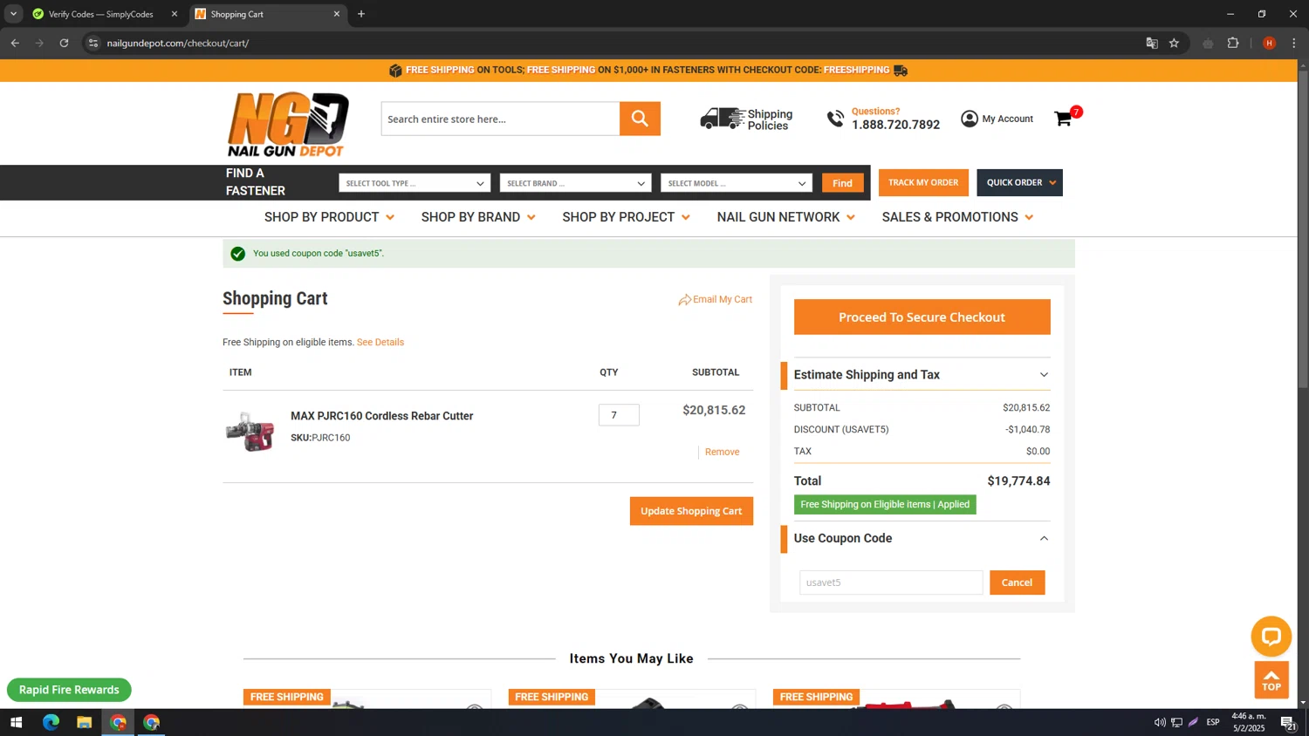Viewport: 1309px width, 736px height.
Task: Click Update Shopping Cart button
Action: [691, 511]
